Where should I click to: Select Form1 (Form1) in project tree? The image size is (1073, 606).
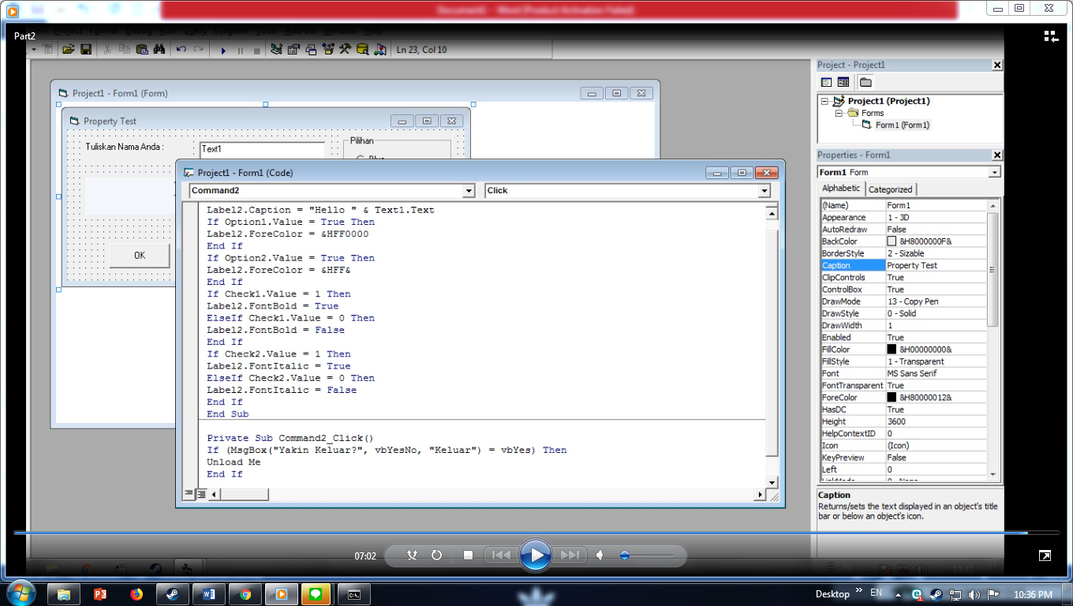pyautogui.click(x=902, y=125)
